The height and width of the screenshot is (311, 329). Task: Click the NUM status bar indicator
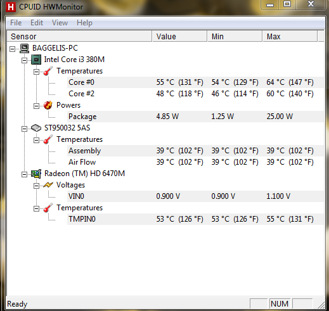280,304
